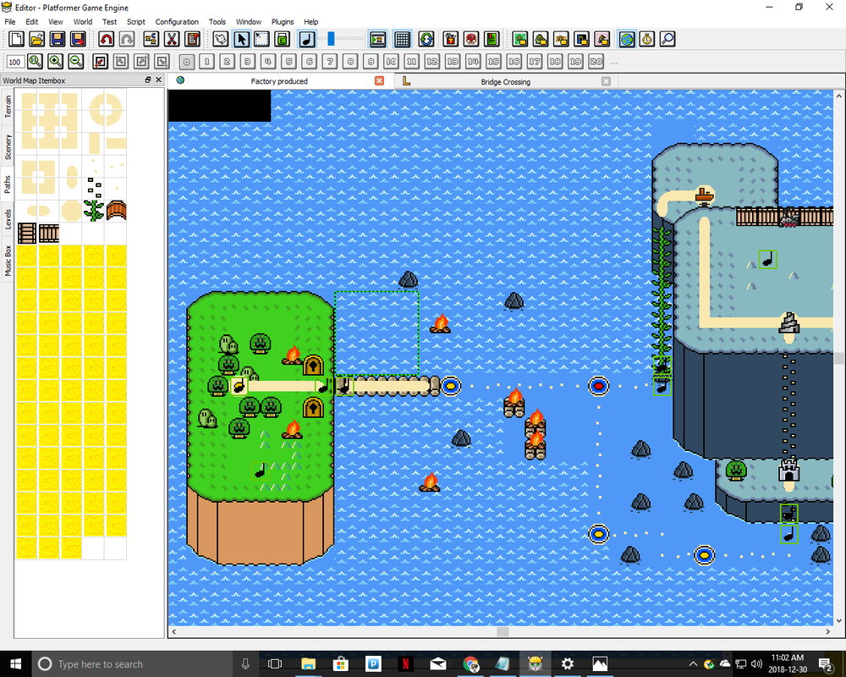The image size is (846, 677).
Task: Float the World Map Itembox panel
Action: (x=148, y=80)
